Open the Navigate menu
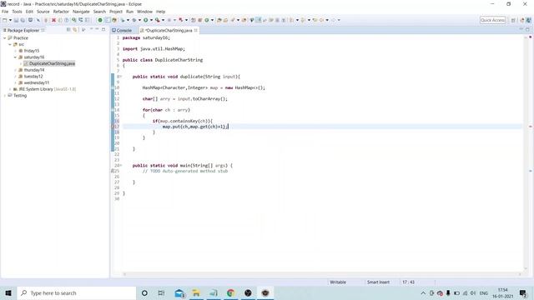The width and height of the screenshot is (534, 300). click(x=81, y=12)
